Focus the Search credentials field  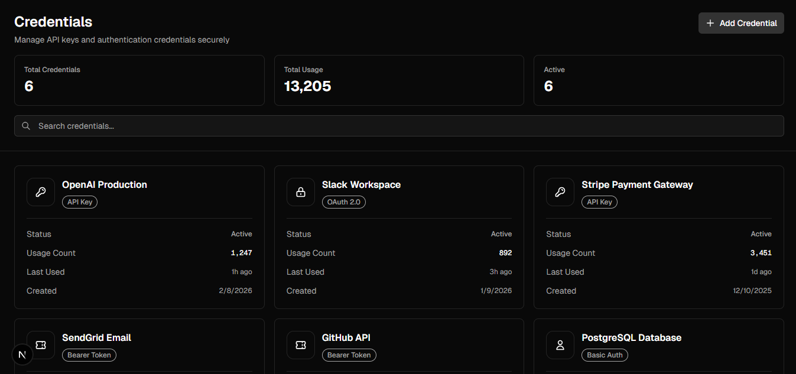(x=399, y=126)
